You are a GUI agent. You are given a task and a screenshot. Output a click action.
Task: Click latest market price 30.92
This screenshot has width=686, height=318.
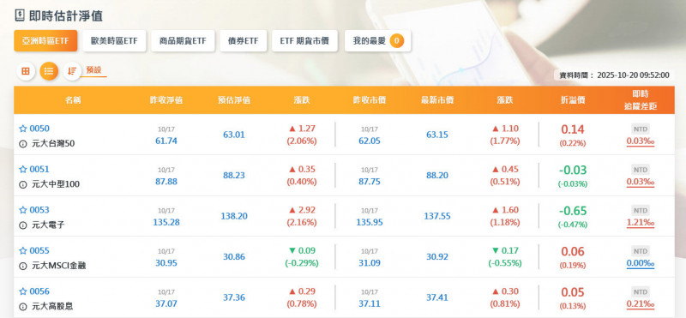pos(437,257)
